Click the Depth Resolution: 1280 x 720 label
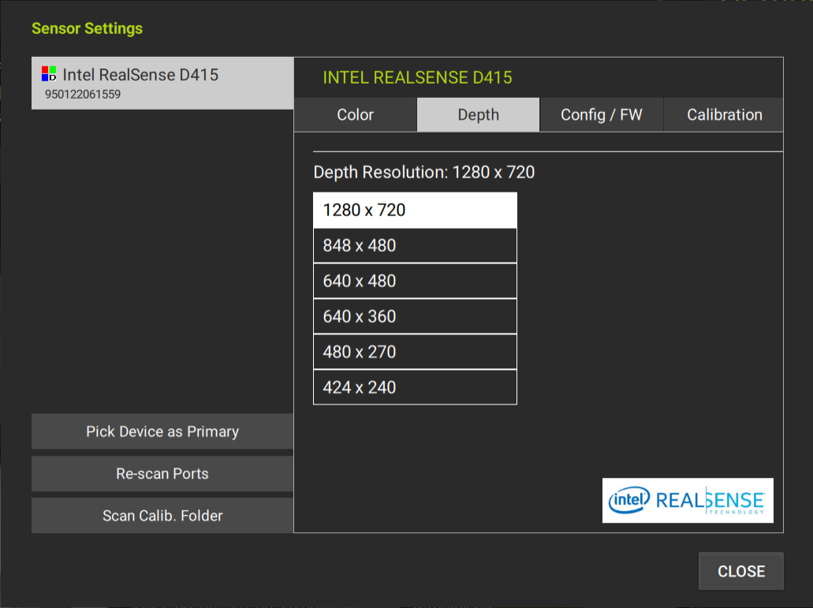813x608 pixels. [424, 172]
